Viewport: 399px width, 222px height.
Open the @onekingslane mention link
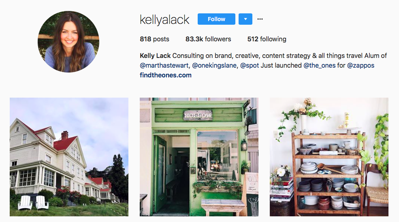(214, 66)
